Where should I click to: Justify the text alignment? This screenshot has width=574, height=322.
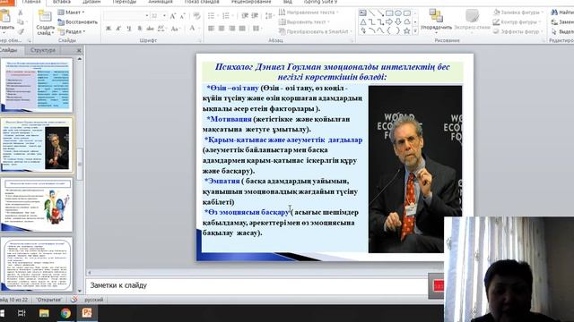click(242, 28)
